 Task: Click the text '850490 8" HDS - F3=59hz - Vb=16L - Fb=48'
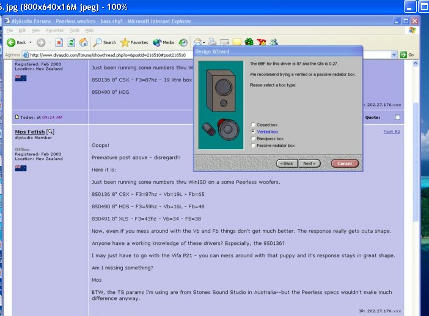point(148,206)
